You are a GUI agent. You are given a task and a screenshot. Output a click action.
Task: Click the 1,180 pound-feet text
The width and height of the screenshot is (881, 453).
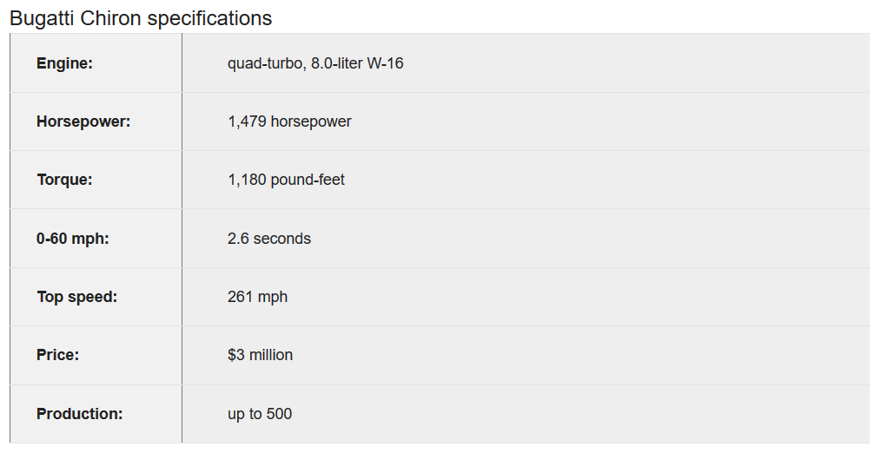(286, 180)
